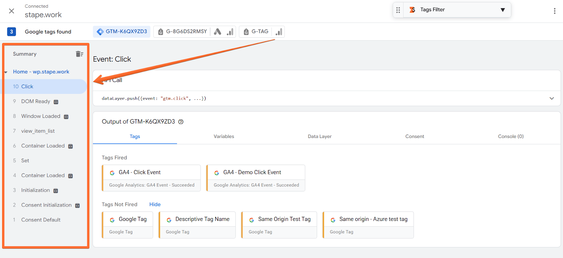Close the Tag Assistant debug session

pos(12,11)
